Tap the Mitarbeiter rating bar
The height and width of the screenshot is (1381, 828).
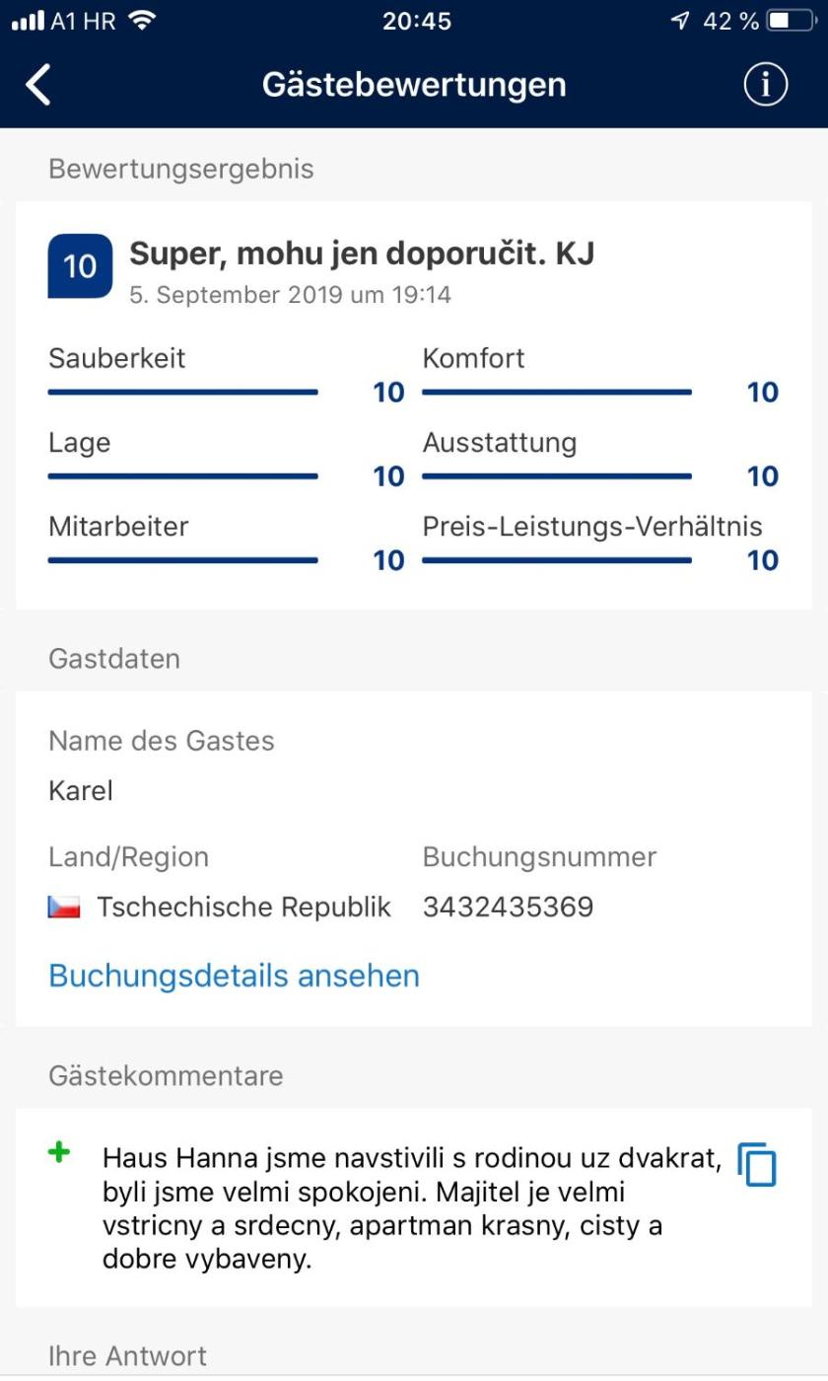pyautogui.click(x=183, y=560)
